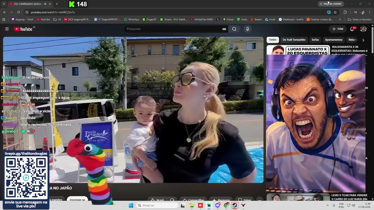Click the browser address bar URL
This screenshot has width=374, height=210.
click(53, 12)
